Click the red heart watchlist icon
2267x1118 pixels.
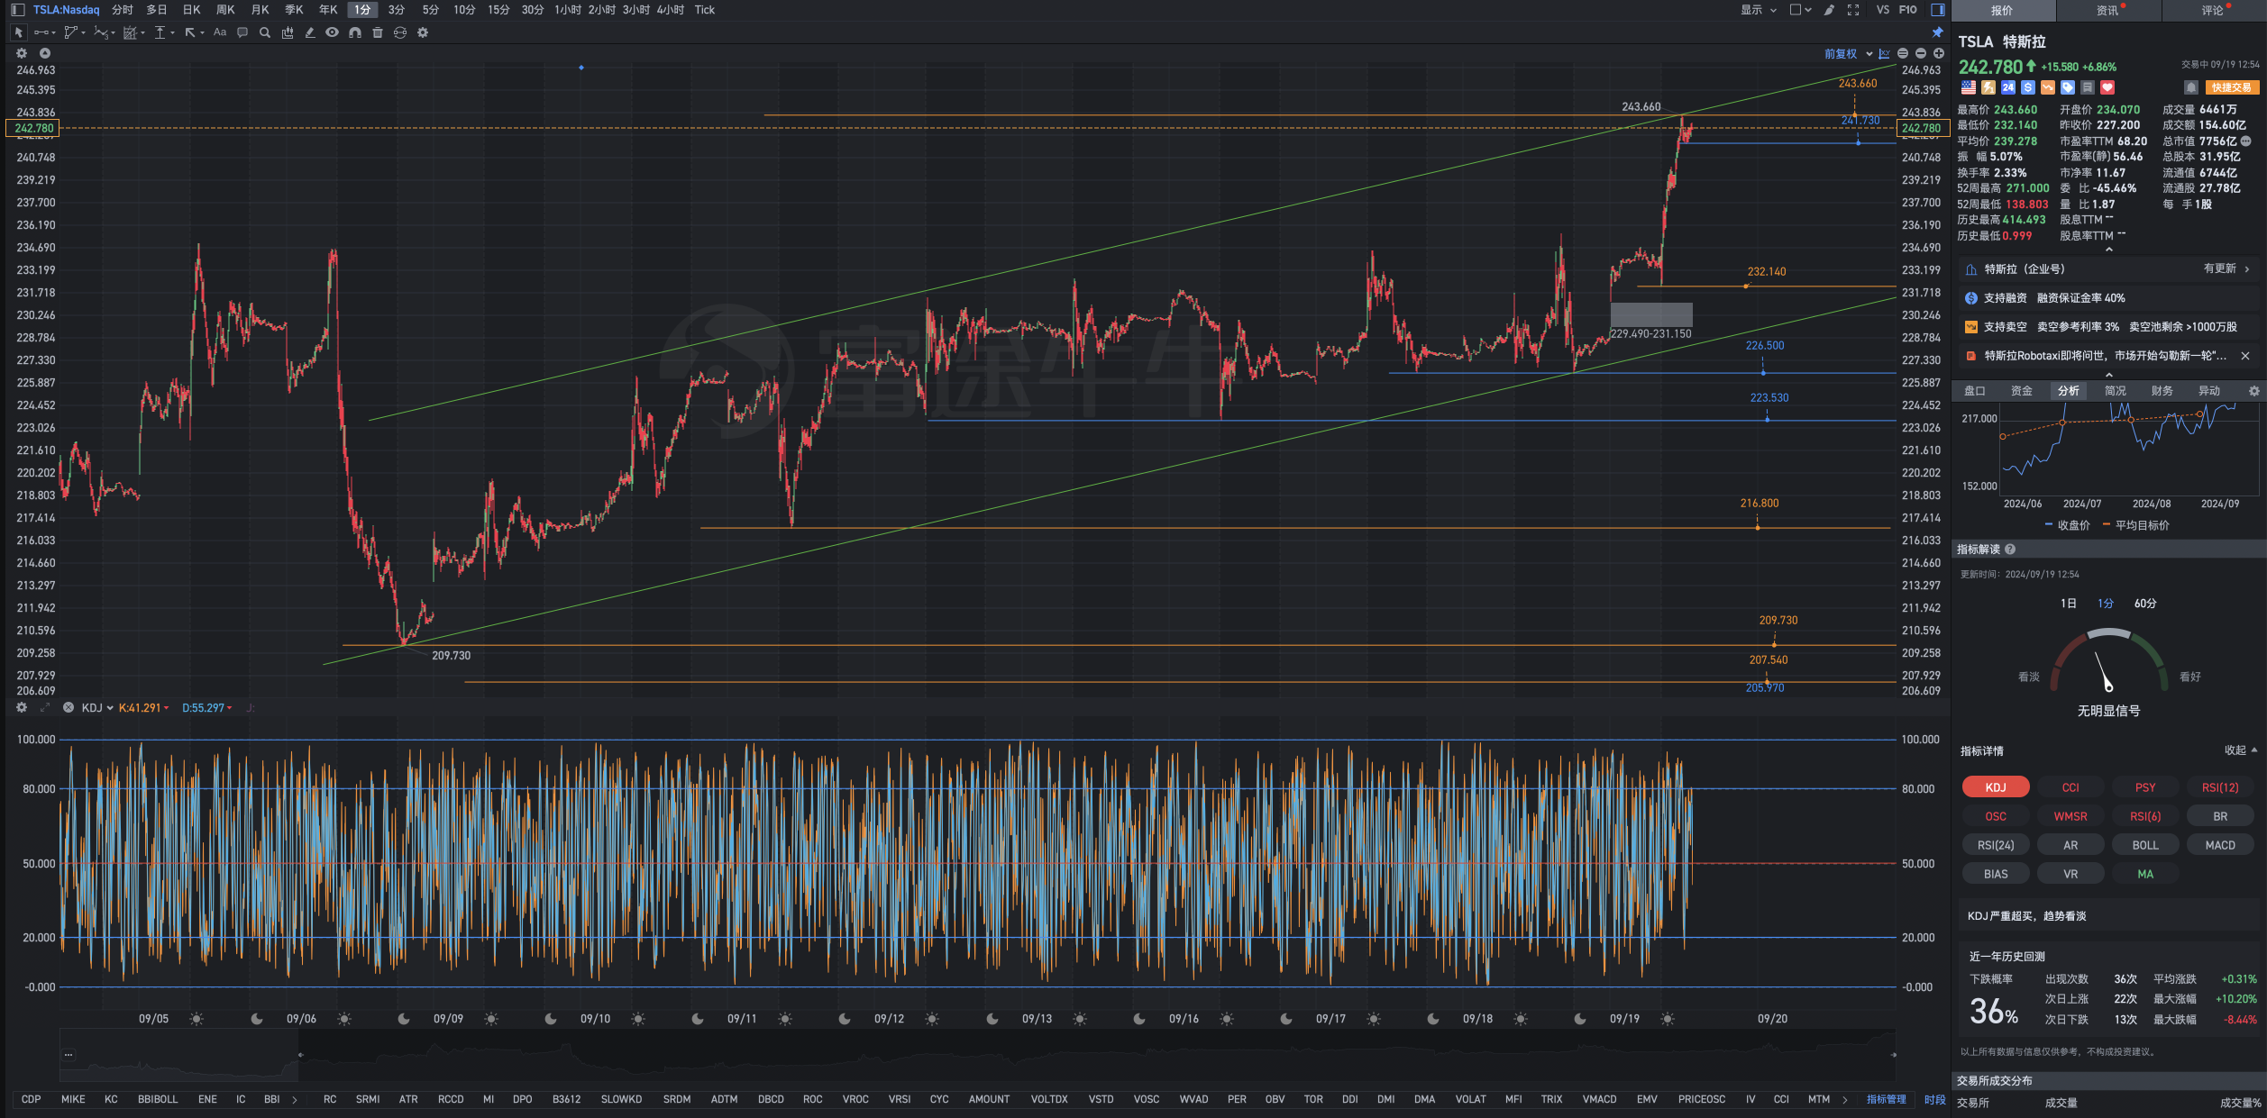click(2107, 87)
